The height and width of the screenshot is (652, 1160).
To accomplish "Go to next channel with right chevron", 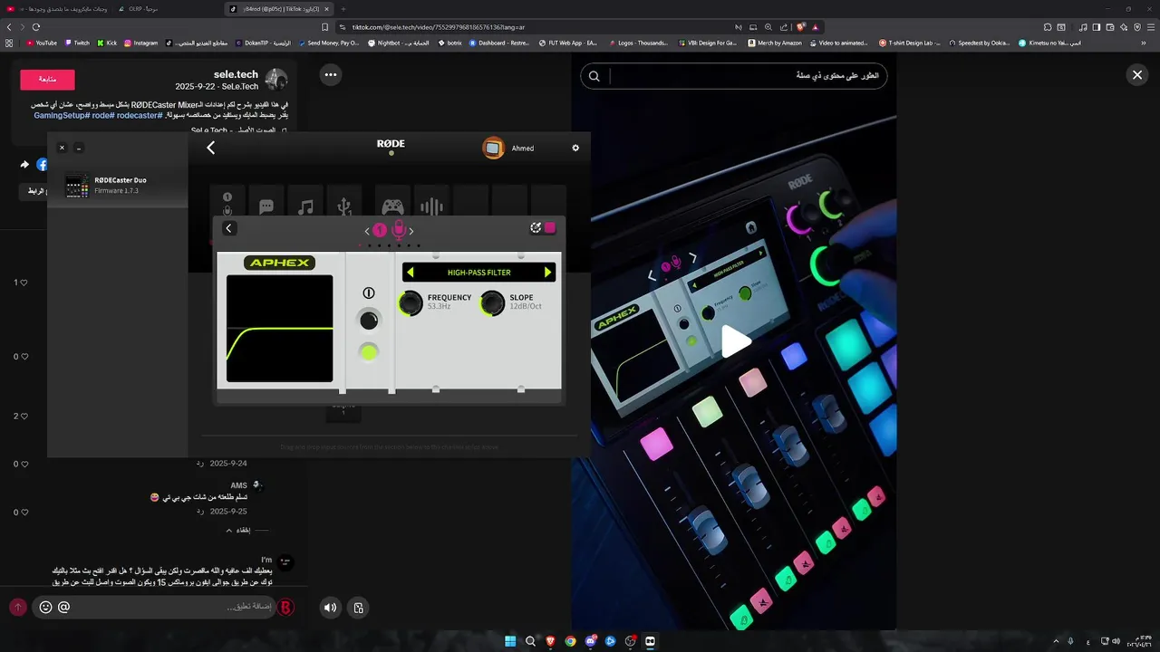I will (411, 231).
